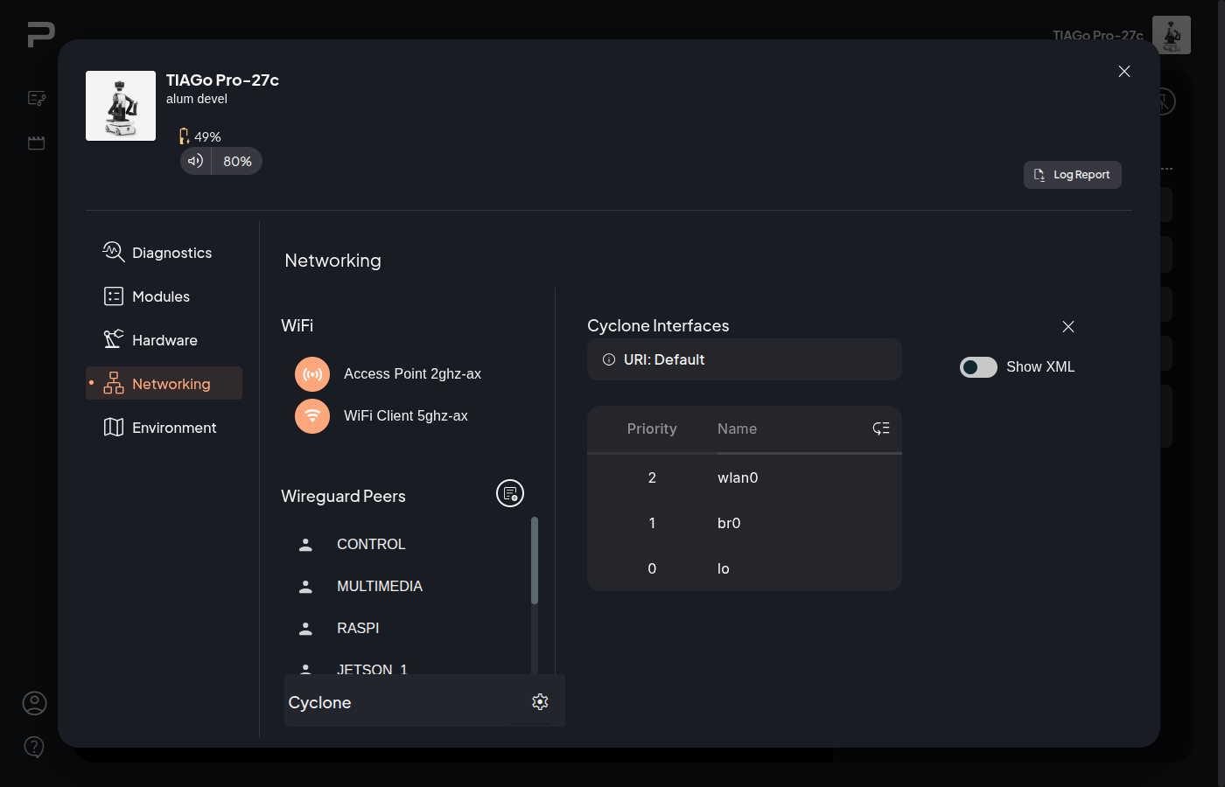
Task: Open Modules section
Action: point(164,296)
